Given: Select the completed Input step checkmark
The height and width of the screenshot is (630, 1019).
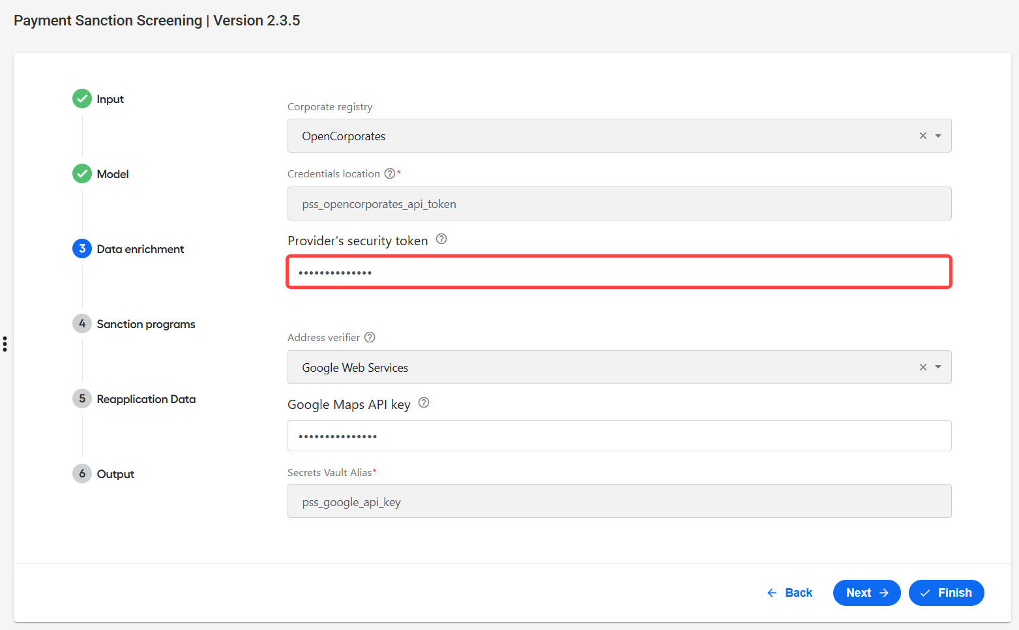Looking at the screenshot, I should (82, 98).
